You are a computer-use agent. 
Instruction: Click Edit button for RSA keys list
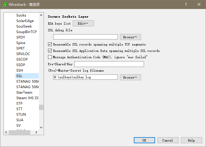(x=83, y=23)
